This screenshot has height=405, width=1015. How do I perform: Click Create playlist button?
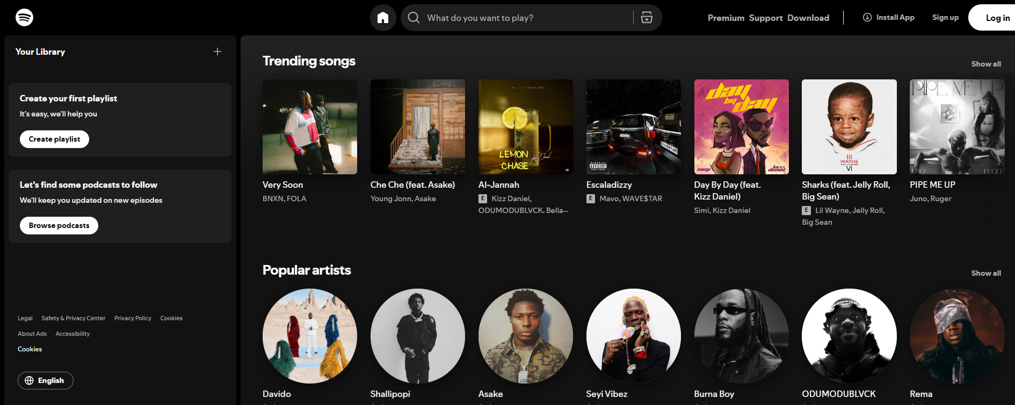click(x=54, y=139)
